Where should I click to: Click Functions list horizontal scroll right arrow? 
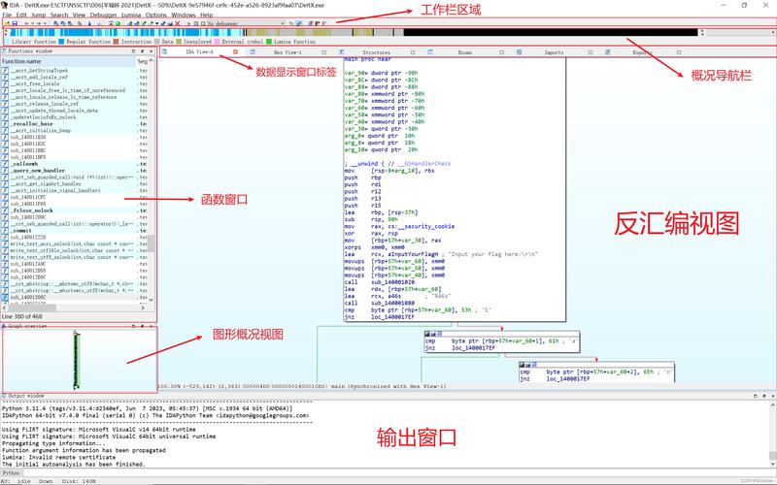[x=143, y=307]
